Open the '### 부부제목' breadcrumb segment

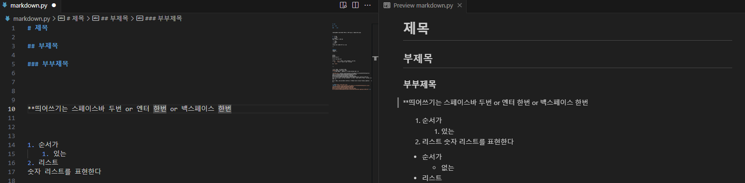(x=163, y=18)
